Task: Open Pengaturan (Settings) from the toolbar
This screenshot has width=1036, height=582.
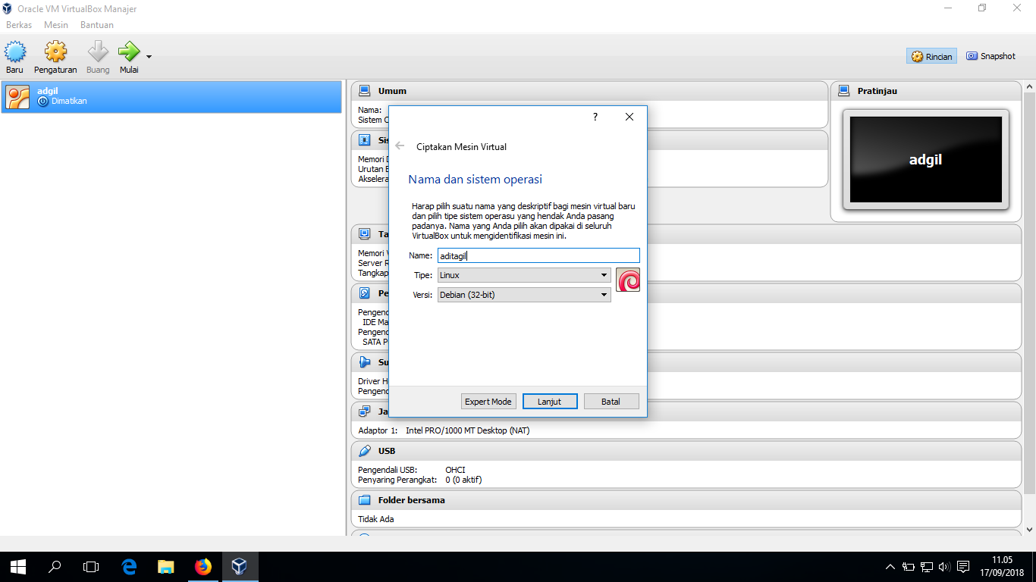Action: coord(55,52)
